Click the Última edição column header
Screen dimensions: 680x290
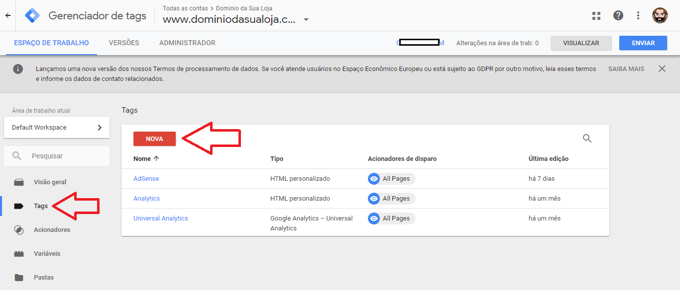[549, 159]
